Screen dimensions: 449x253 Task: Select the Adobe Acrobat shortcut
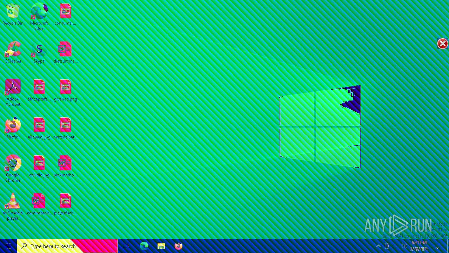[x=13, y=93]
